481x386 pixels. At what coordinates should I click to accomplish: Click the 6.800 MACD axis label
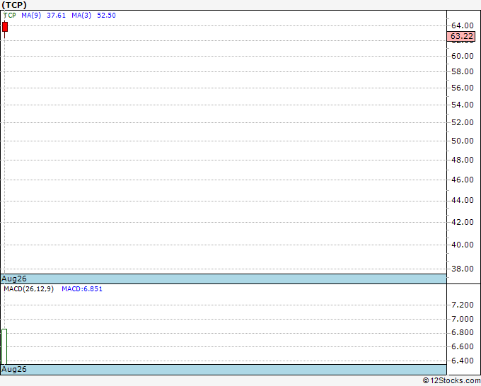[463, 333]
